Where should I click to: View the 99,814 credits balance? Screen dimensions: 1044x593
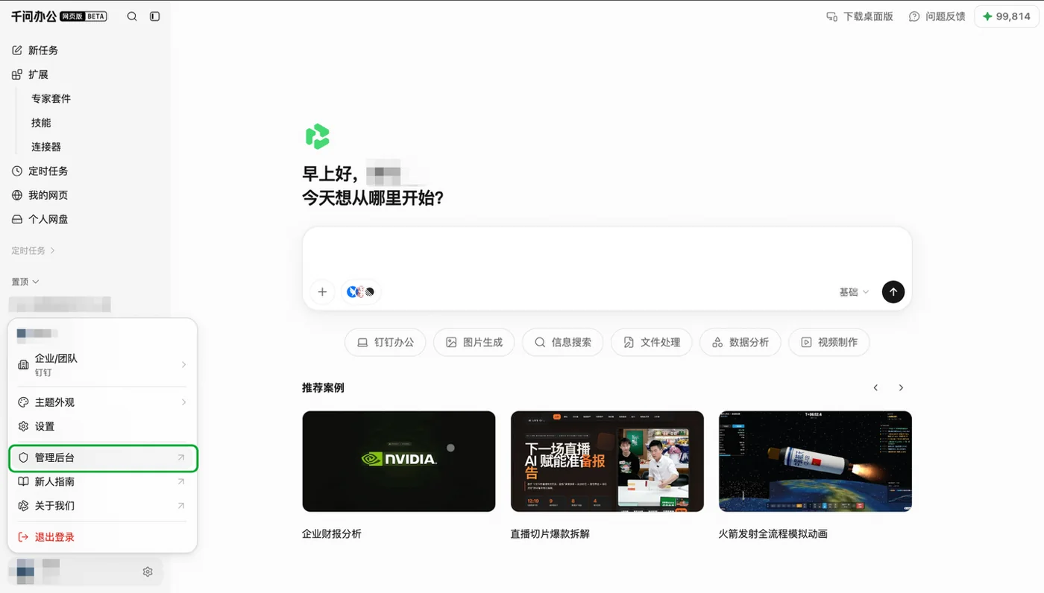[1007, 16]
